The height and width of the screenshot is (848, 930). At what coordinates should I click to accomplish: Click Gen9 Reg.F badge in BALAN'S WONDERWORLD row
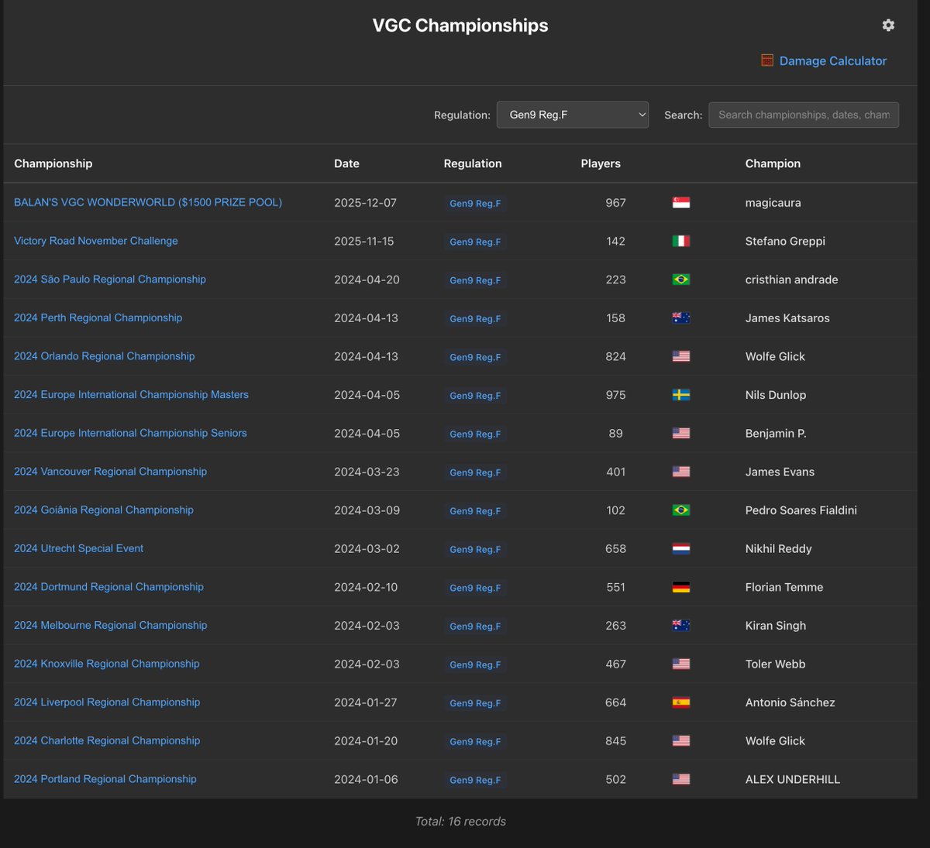[x=475, y=204]
